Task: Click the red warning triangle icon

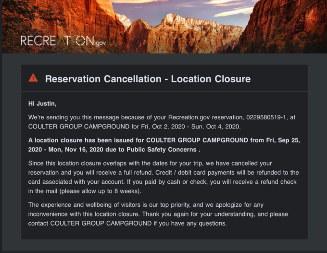Action: pyautogui.click(x=33, y=78)
